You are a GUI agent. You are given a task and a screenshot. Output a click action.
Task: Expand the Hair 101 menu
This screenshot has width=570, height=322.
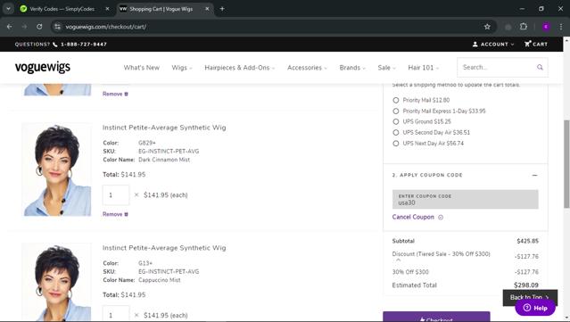(x=424, y=68)
